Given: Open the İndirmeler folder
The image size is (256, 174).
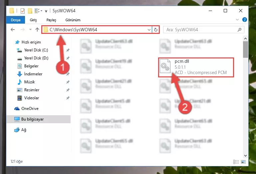Looking at the screenshot, I should pos(33,74).
